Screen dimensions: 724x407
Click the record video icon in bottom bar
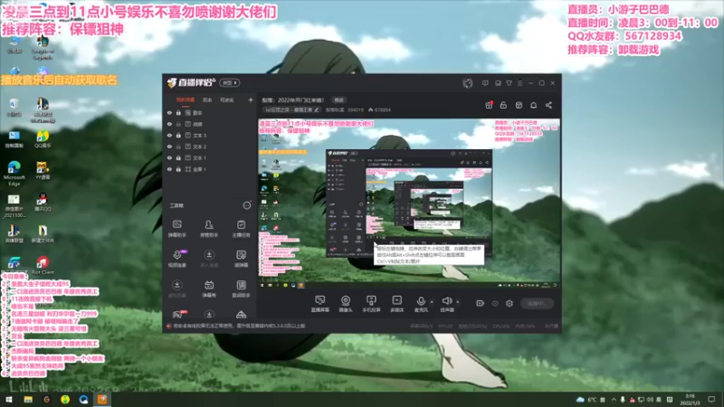point(480,303)
